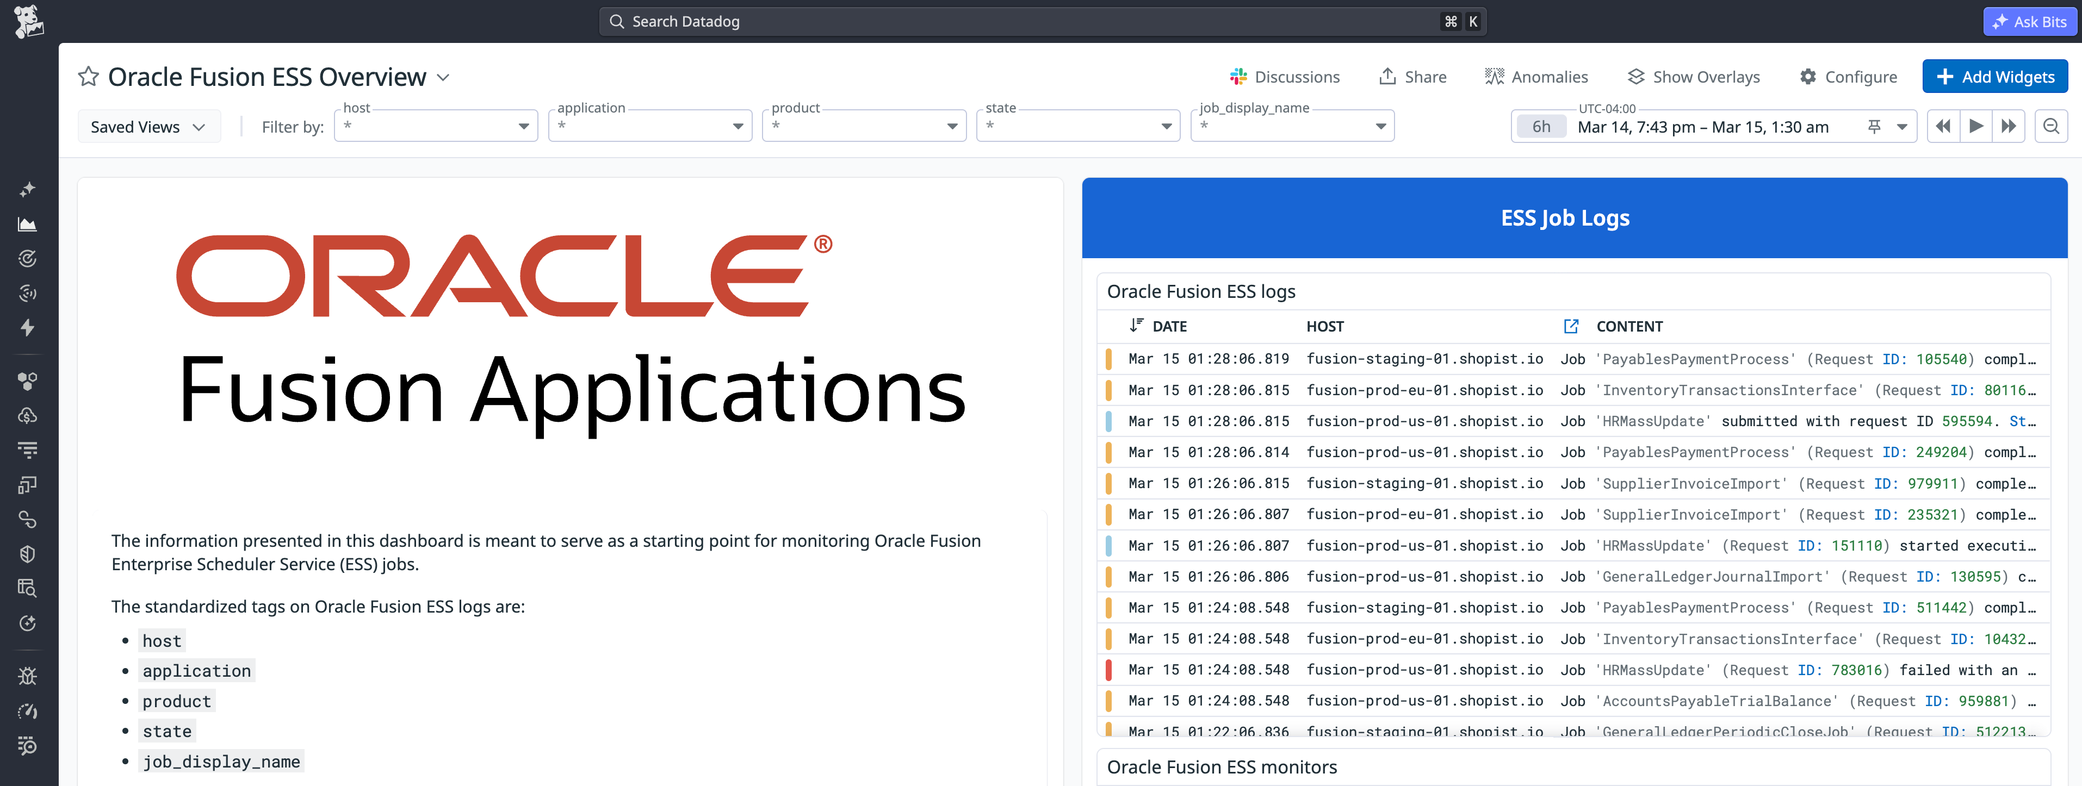Select the Monitors target icon
The height and width of the screenshot is (786, 2082).
[x=28, y=259]
